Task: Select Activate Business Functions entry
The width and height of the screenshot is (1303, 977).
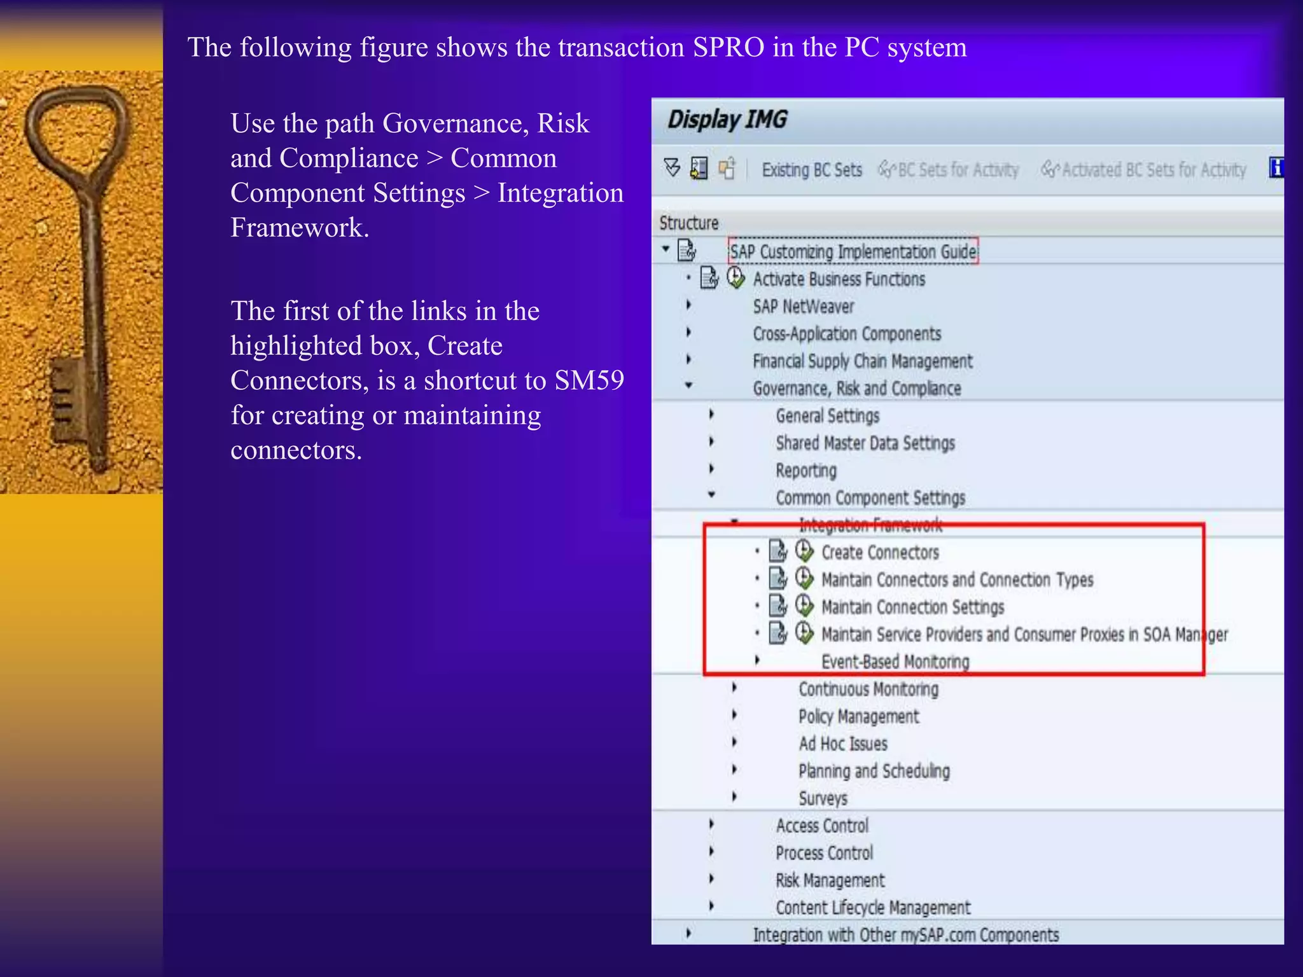Action: [x=839, y=279]
